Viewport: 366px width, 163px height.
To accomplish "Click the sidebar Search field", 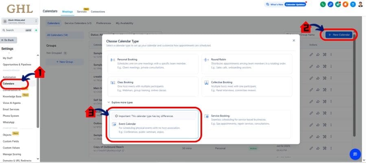I will click(16, 30).
